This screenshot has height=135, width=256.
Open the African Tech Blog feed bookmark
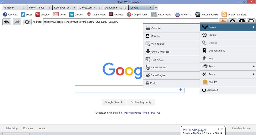(x=233, y=15)
